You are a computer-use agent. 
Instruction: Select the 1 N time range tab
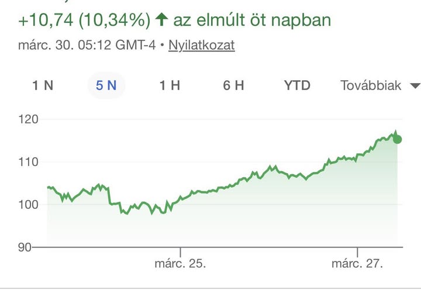point(43,85)
